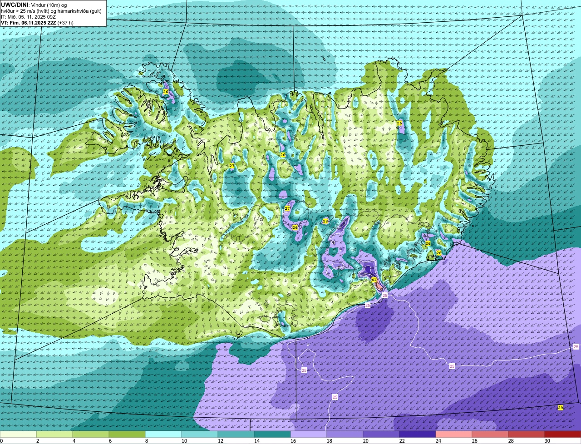Pick the 28–30 m/s red legend swatch
The height and width of the screenshot is (444, 581).
527,434
